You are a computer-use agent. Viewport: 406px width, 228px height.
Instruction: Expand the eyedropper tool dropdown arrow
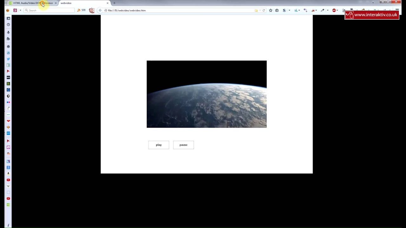(x=328, y=10)
